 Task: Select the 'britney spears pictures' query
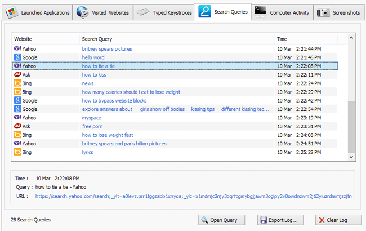107,49
